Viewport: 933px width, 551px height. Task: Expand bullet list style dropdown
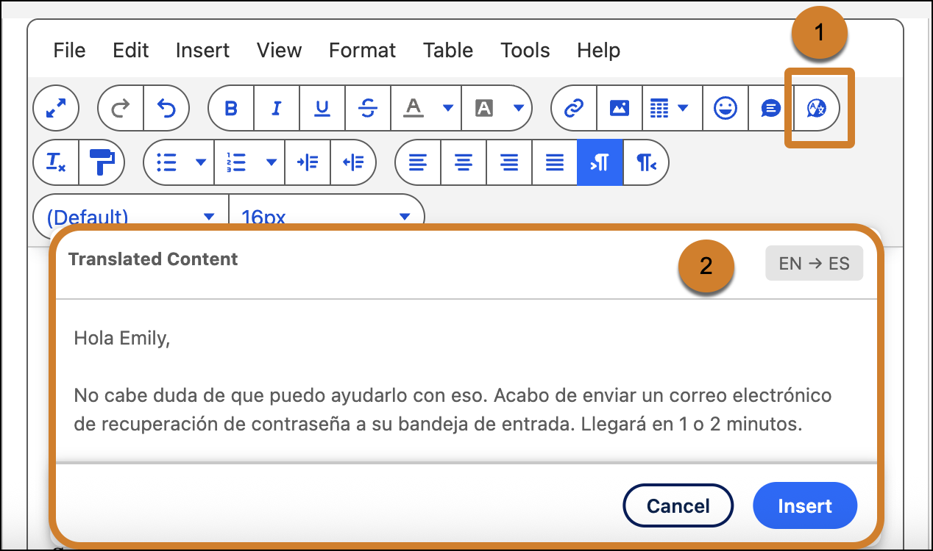201,162
